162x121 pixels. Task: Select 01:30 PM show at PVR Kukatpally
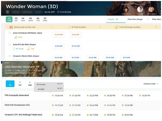pyautogui.click(x=75, y=96)
